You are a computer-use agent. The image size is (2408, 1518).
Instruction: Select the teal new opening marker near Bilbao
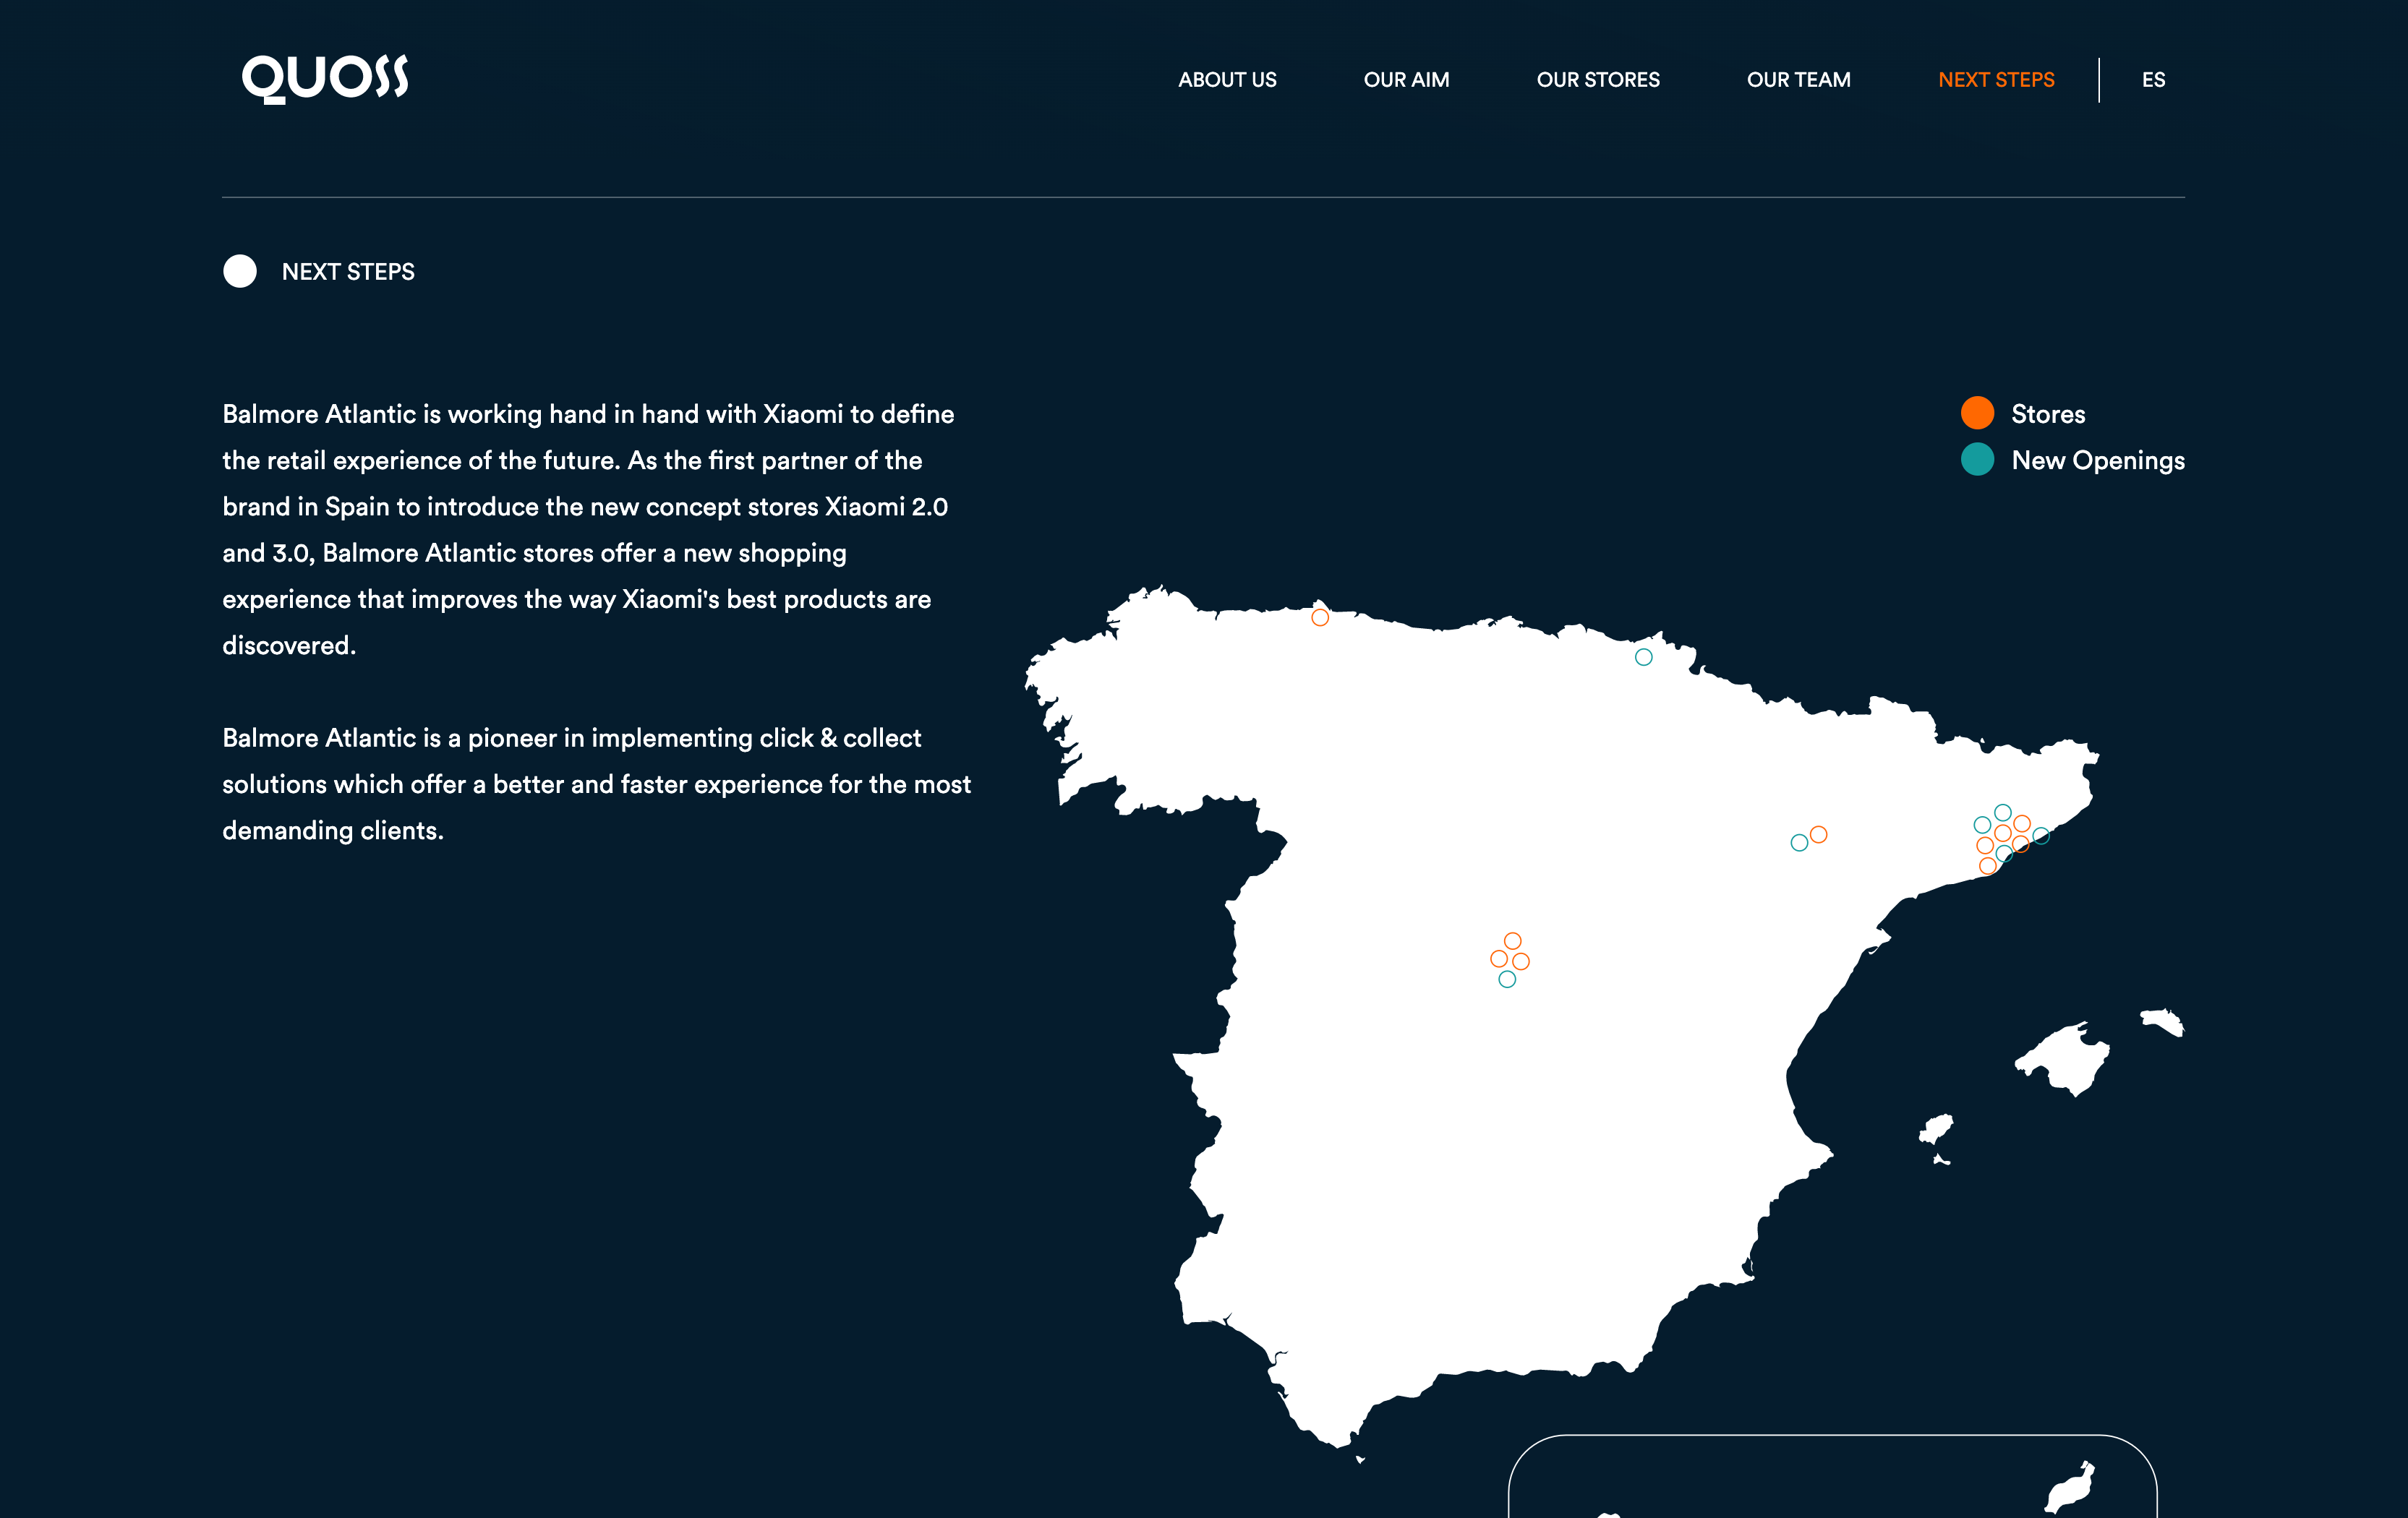(x=1643, y=656)
